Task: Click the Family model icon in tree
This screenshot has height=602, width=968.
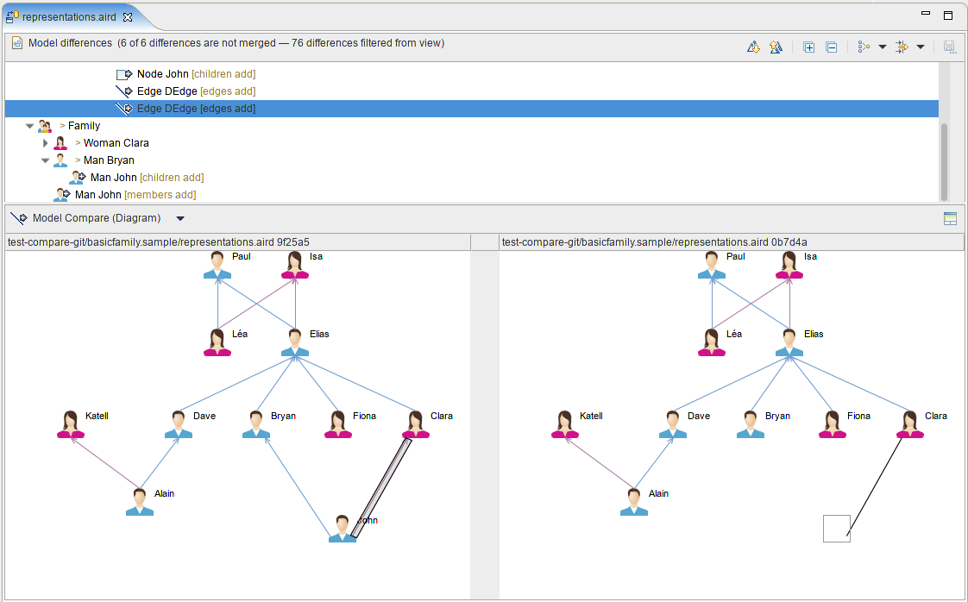Action: coord(45,125)
